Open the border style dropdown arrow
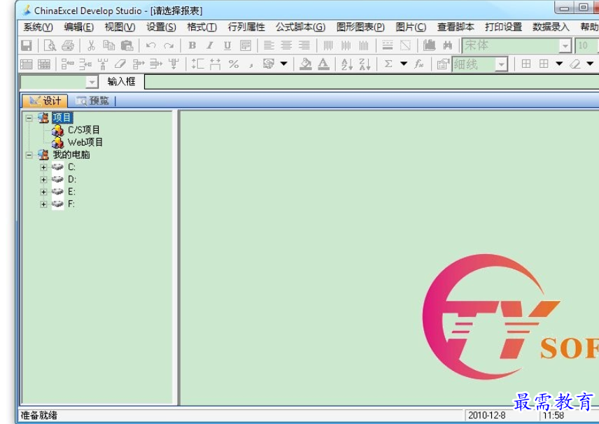This screenshot has height=424, width=599. pos(559,64)
